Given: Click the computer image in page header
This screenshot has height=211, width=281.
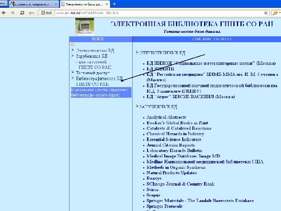Looking at the screenshot, I should click(x=85, y=27).
